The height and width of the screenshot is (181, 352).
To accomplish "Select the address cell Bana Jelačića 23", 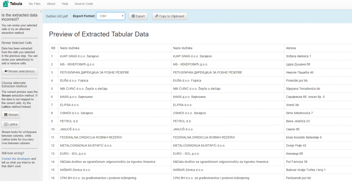I will click(x=318, y=121).
